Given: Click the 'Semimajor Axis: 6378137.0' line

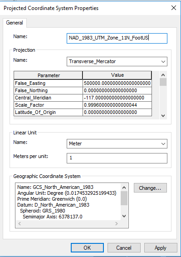Looking at the screenshot, I should coord(53,217).
